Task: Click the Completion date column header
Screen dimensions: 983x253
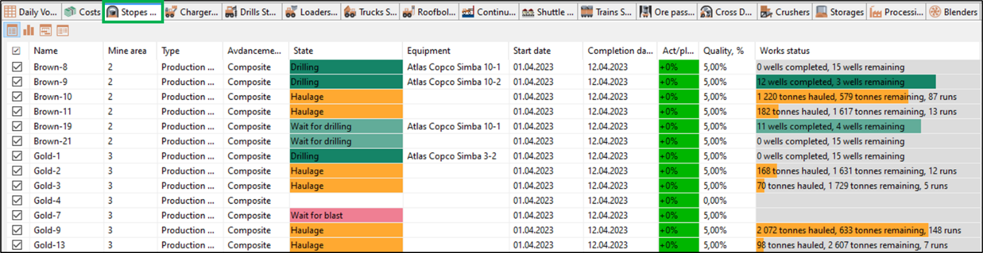Action: pos(620,51)
